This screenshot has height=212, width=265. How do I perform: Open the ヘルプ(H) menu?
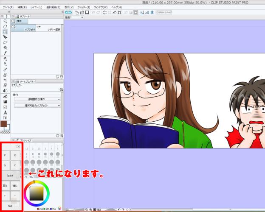(117, 7)
